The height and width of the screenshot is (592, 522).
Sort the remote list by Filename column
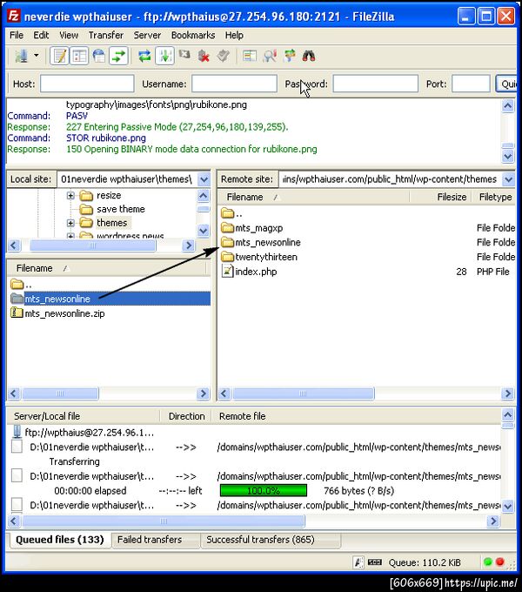coord(314,197)
